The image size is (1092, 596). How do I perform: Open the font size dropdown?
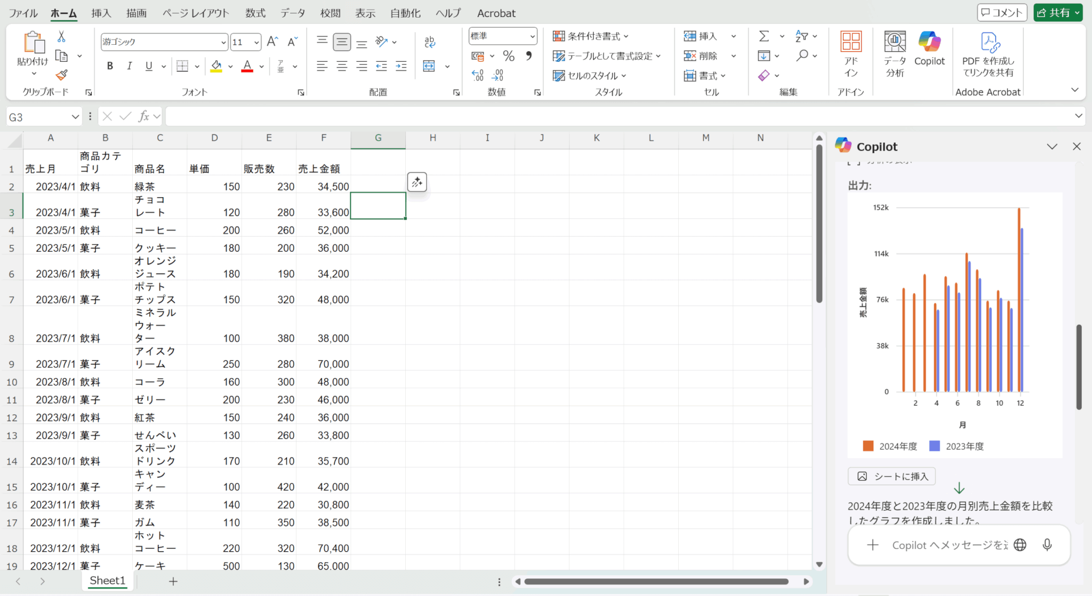256,42
